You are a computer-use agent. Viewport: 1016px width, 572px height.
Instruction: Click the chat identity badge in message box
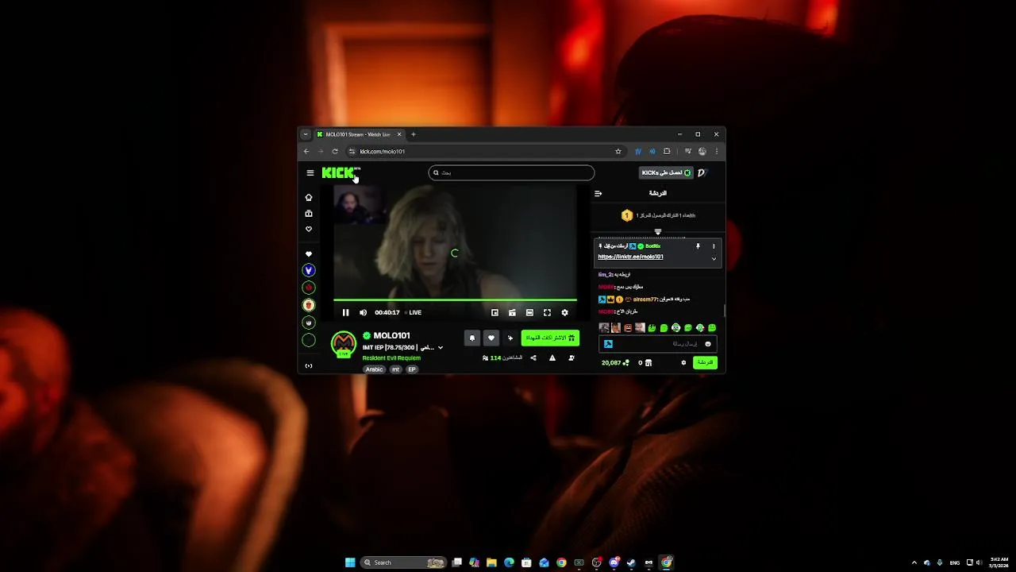click(609, 344)
